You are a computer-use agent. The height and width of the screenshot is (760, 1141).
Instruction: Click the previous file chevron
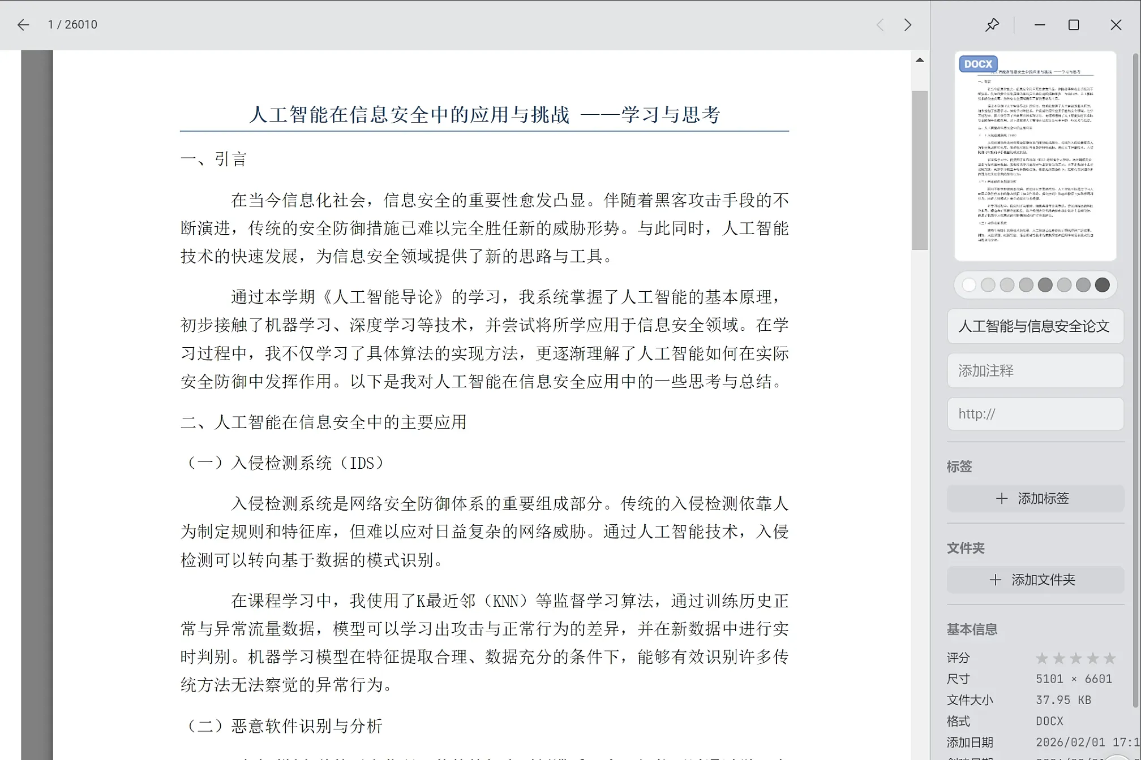[x=880, y=25]
